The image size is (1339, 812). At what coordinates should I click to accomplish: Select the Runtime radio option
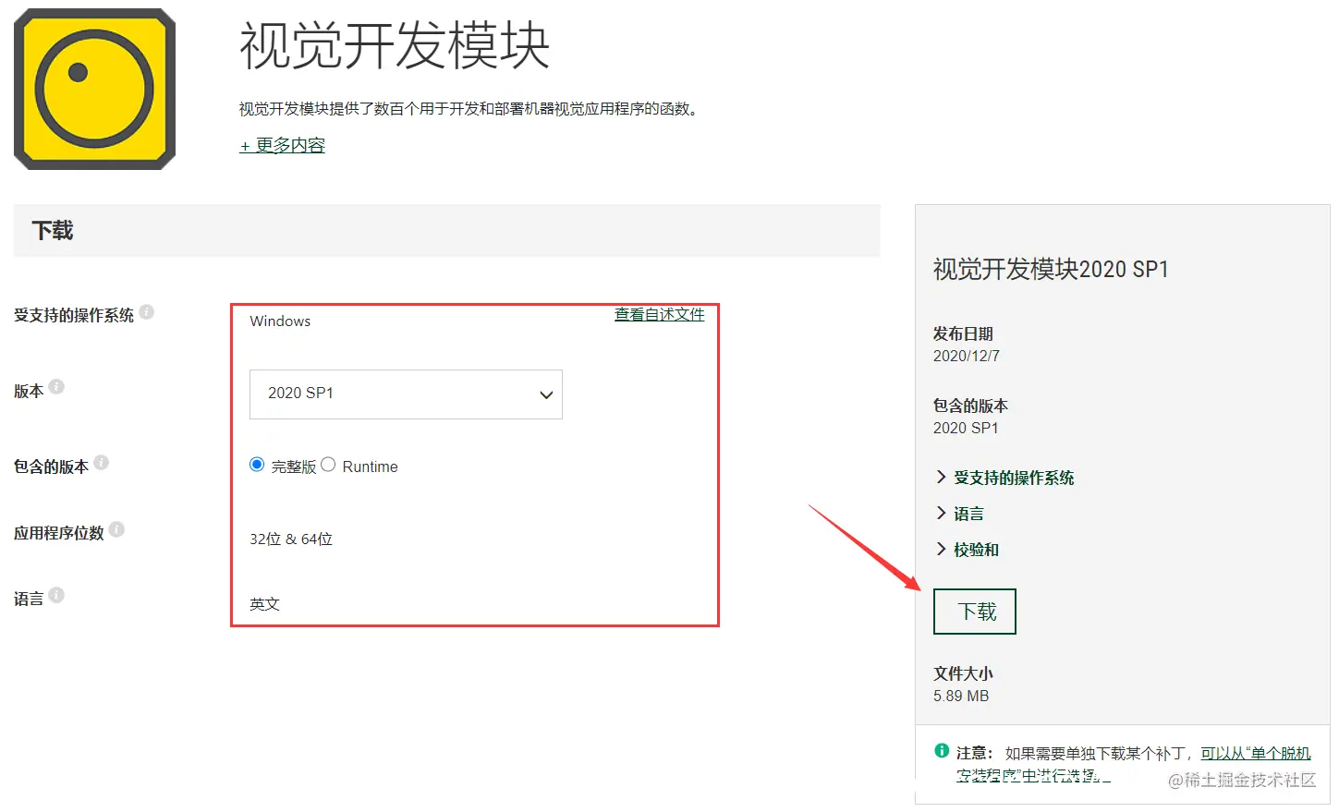pos(328,465)
